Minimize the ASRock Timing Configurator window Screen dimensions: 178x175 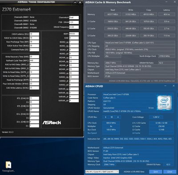75,2
